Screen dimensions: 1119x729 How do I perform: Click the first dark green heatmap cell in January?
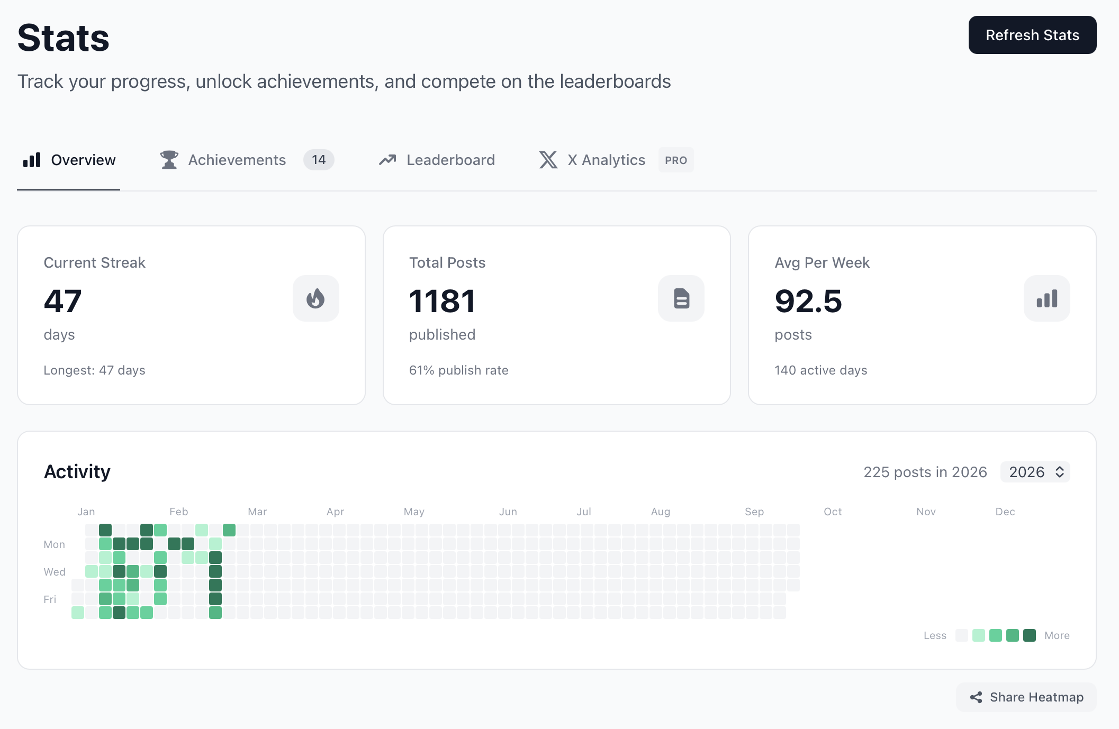[x=105, y=530]
